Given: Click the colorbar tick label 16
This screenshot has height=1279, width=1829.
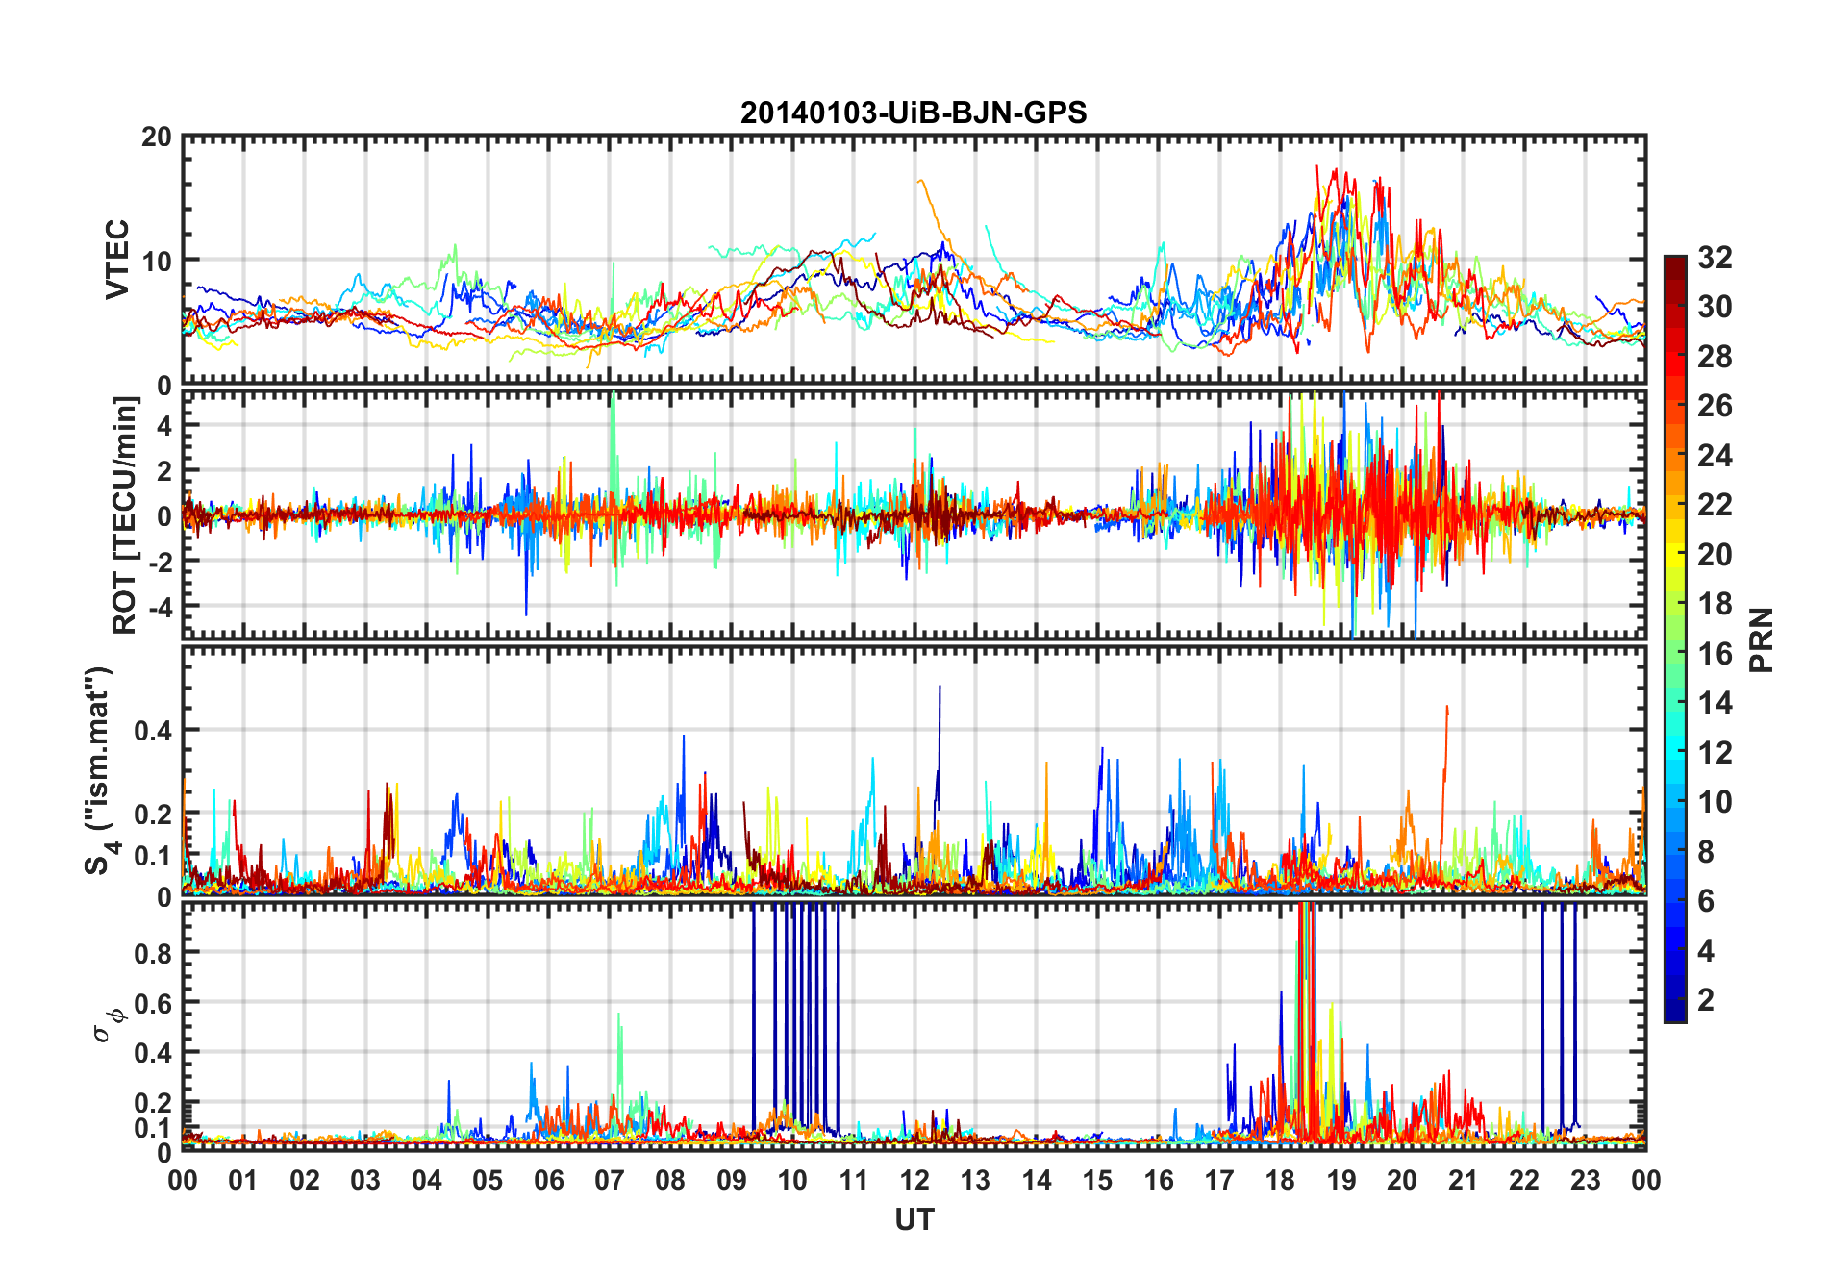Looking at the screenshot, I should point(1716,654).
